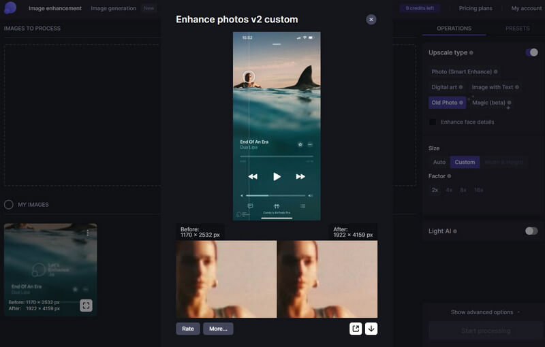
Task: Click the Rate button
Action: [x=188, y=329]
